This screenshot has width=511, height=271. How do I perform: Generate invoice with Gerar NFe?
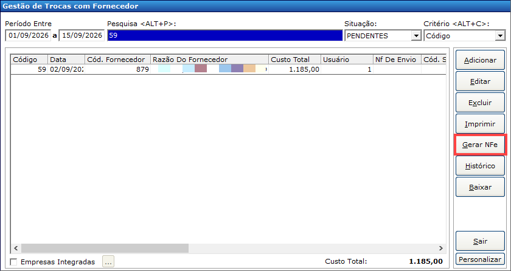[x=480, y=145]
